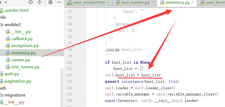Open pagination.py file
The image size is (225, 107).
point(18,81)
